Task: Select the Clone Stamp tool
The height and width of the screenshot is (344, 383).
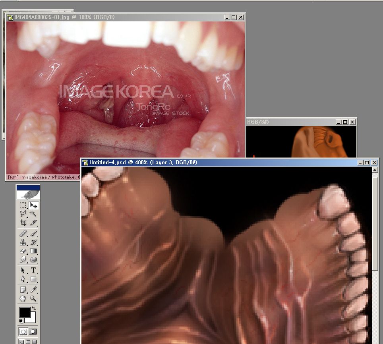Action: point(23,242)
